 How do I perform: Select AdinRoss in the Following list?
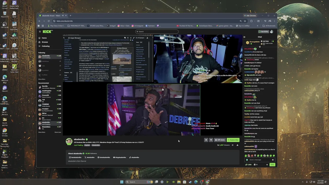50,61
